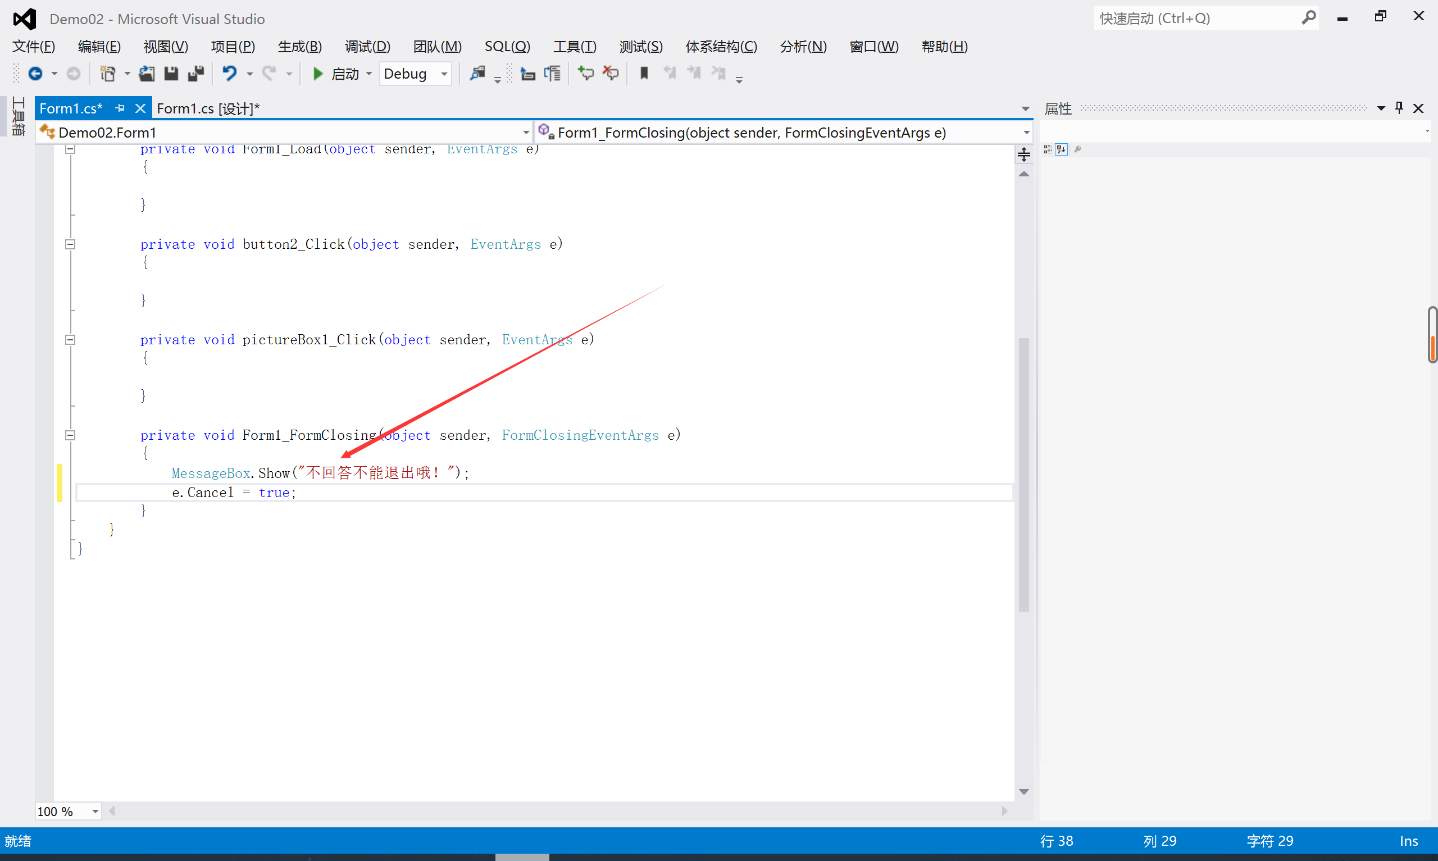This screenshot has height=861, width=1438.
Task: Click the editor scroll-up arrow
Action: tap(1024, 174)
